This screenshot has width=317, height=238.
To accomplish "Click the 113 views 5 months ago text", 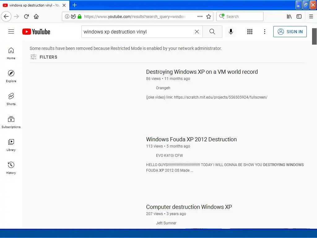I will pos(168,146).
